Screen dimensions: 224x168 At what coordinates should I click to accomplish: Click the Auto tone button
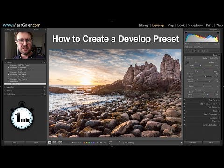[x=216, y=71]
